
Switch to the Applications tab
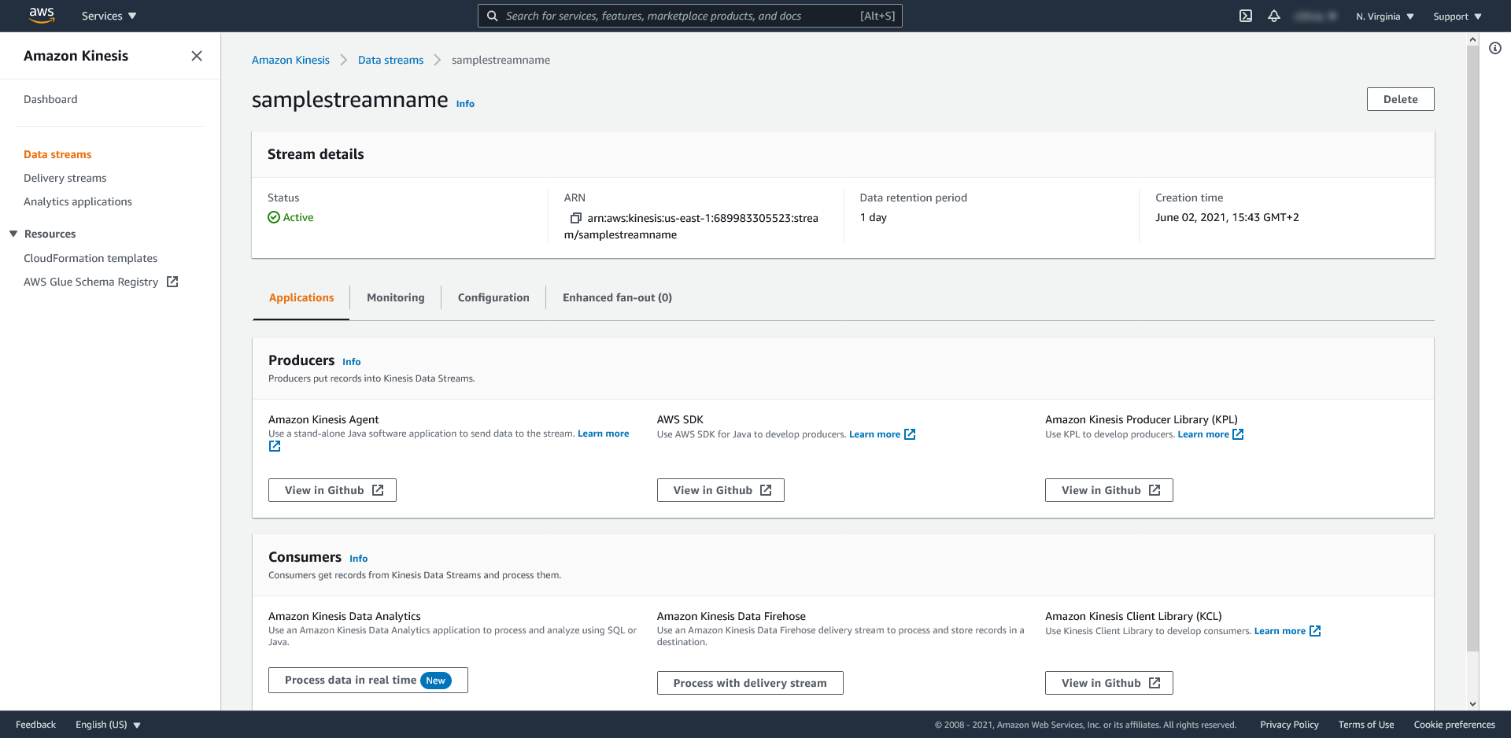301,297
